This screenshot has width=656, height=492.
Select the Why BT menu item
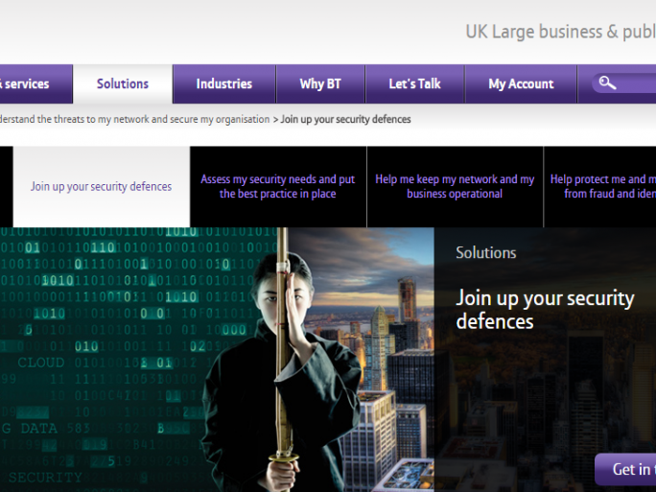320,83
